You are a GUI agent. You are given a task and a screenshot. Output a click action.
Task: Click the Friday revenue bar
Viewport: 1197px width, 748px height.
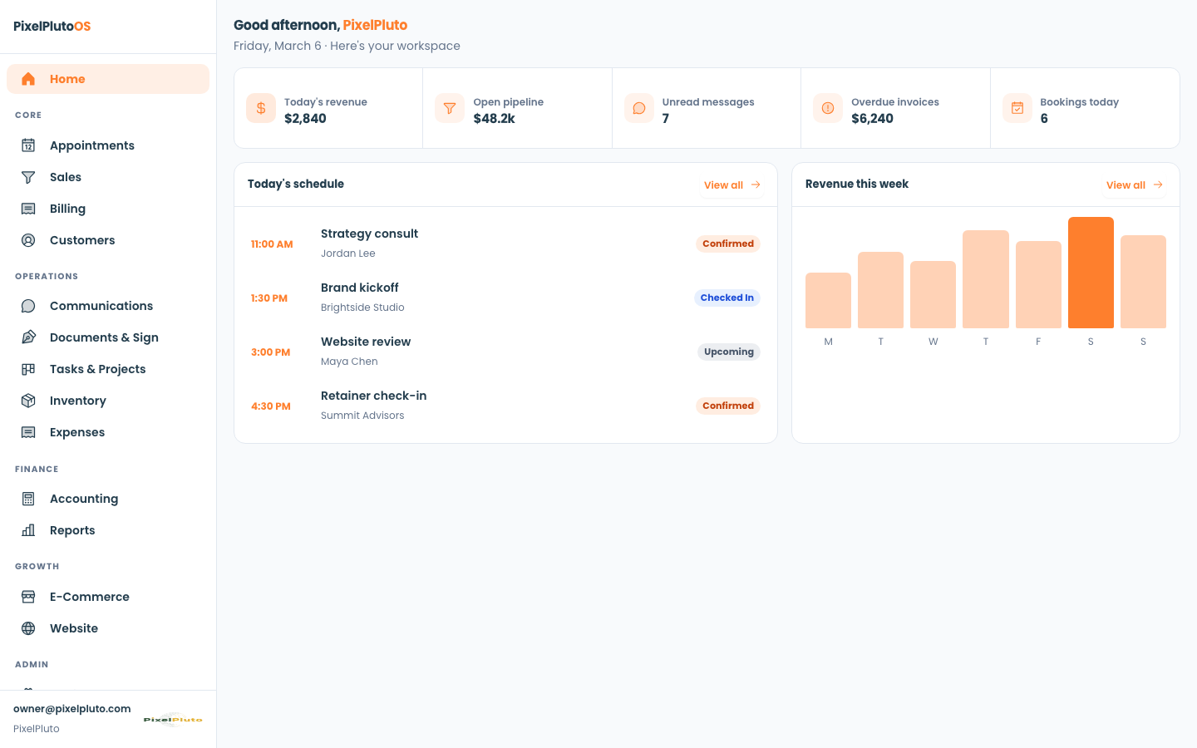pos(1038,284)
